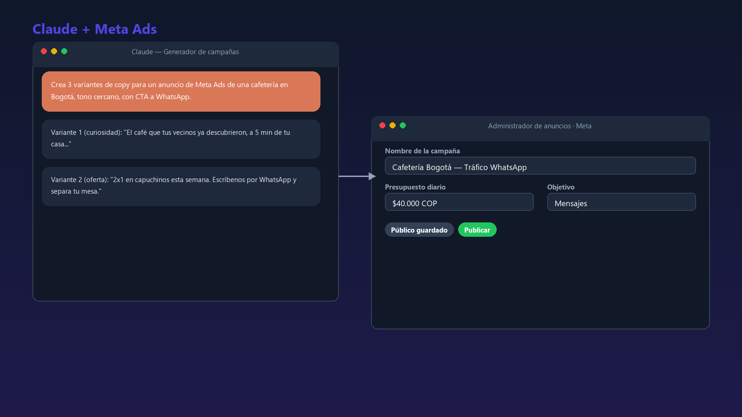Select the Variante 2 (oferta) response message
The width and height of the screenshot is (742, 417).
coord(181,186)
